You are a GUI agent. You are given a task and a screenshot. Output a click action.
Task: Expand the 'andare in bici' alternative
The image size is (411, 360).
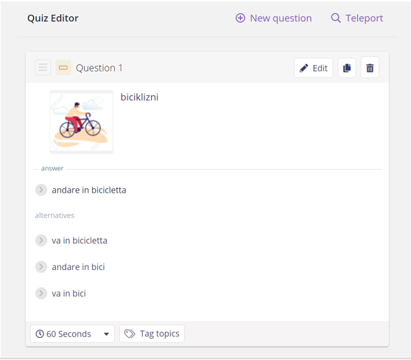[41, 267]
